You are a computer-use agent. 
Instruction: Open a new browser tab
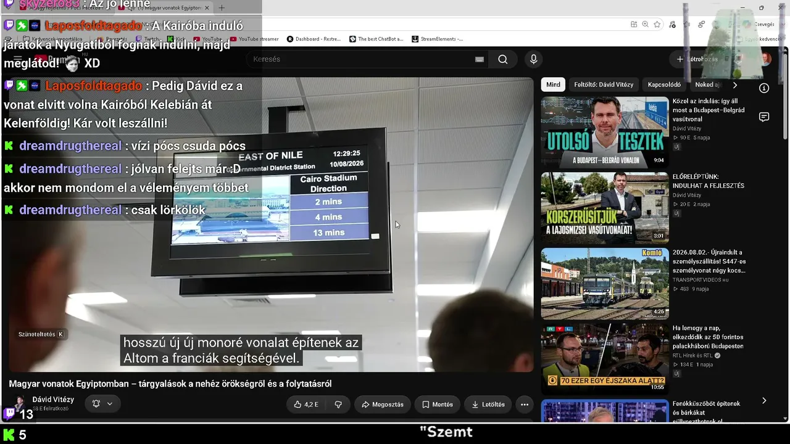coord(222,8)
